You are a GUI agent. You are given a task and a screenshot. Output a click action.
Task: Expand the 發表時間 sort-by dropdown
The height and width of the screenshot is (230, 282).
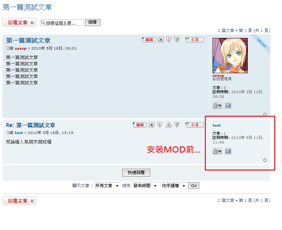(x=145, y=185)
